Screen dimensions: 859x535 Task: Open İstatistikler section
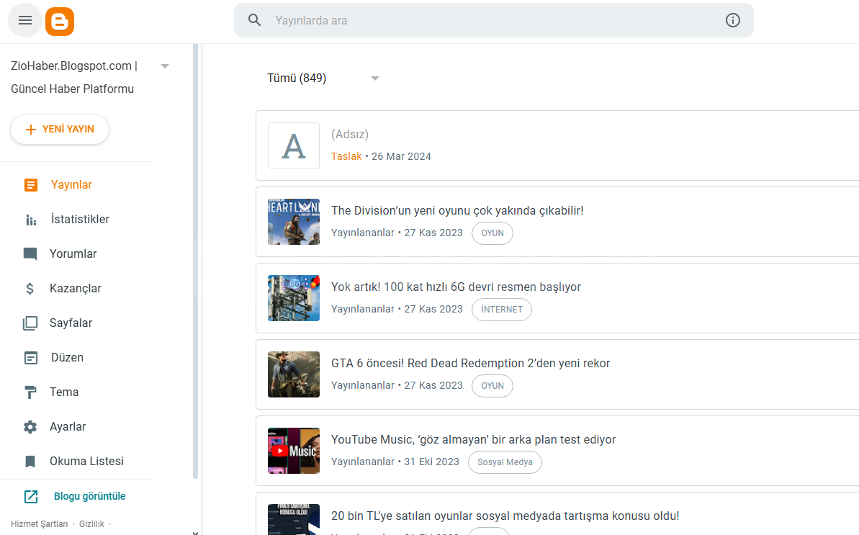point(80,219)
